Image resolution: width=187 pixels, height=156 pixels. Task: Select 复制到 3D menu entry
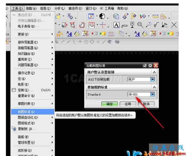coord(32,129)
